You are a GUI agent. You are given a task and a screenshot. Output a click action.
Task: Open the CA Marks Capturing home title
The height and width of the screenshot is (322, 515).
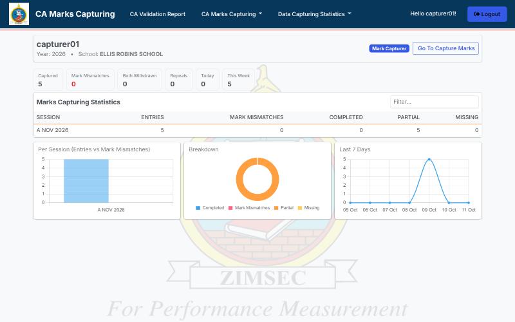[75, 14]
